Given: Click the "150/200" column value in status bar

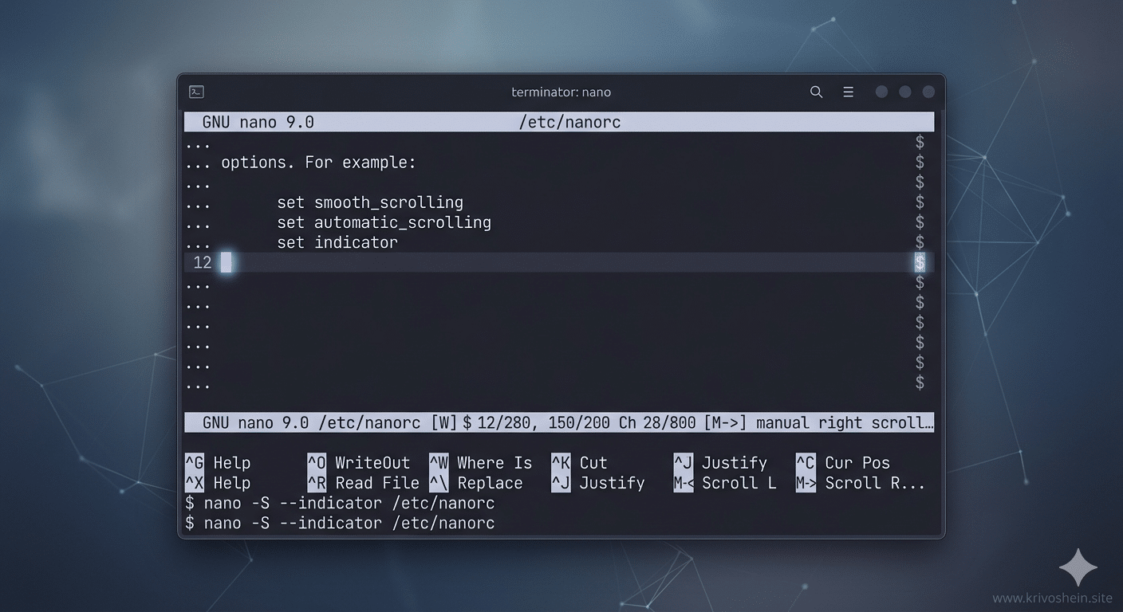Looking at the screenshot, I should point(580,423).
